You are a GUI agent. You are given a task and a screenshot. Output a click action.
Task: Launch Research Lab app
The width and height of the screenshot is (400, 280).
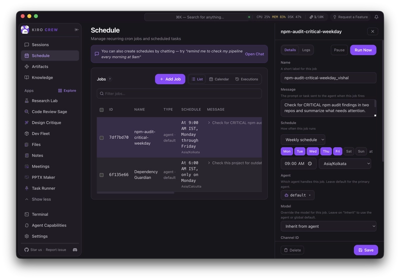(50, 101)
